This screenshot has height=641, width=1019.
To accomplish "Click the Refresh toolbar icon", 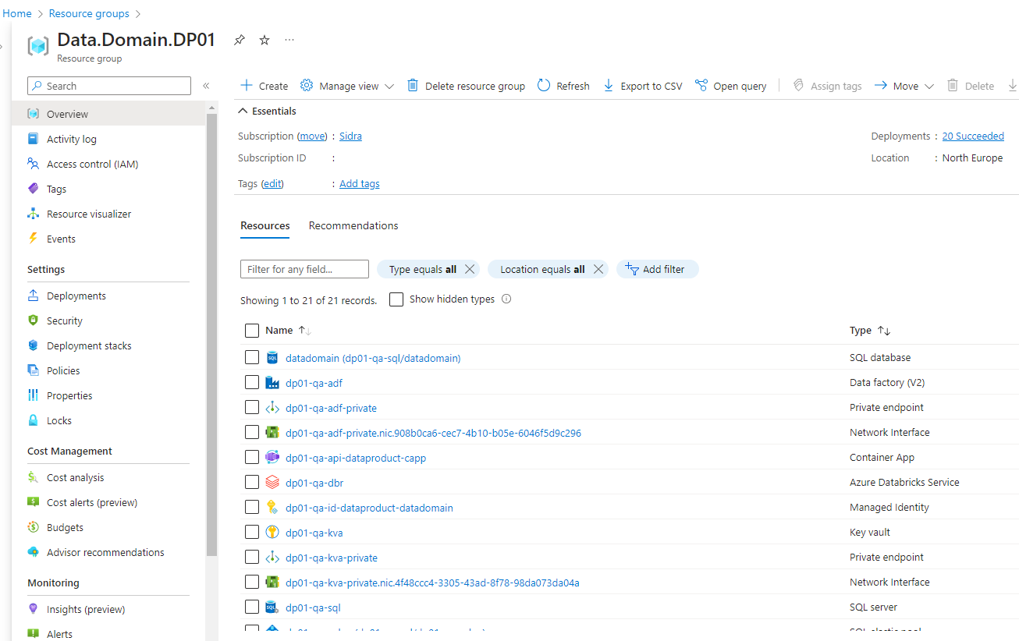I will coord(545,86).
